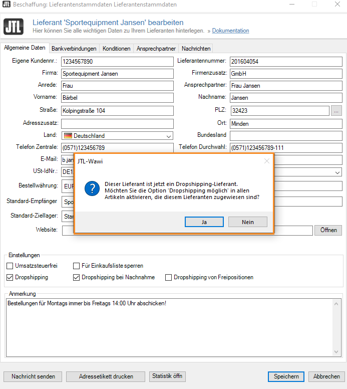Toggle Für Einkaufsliste sperren checkbox

pyautogui.click(x=76, y=266)
